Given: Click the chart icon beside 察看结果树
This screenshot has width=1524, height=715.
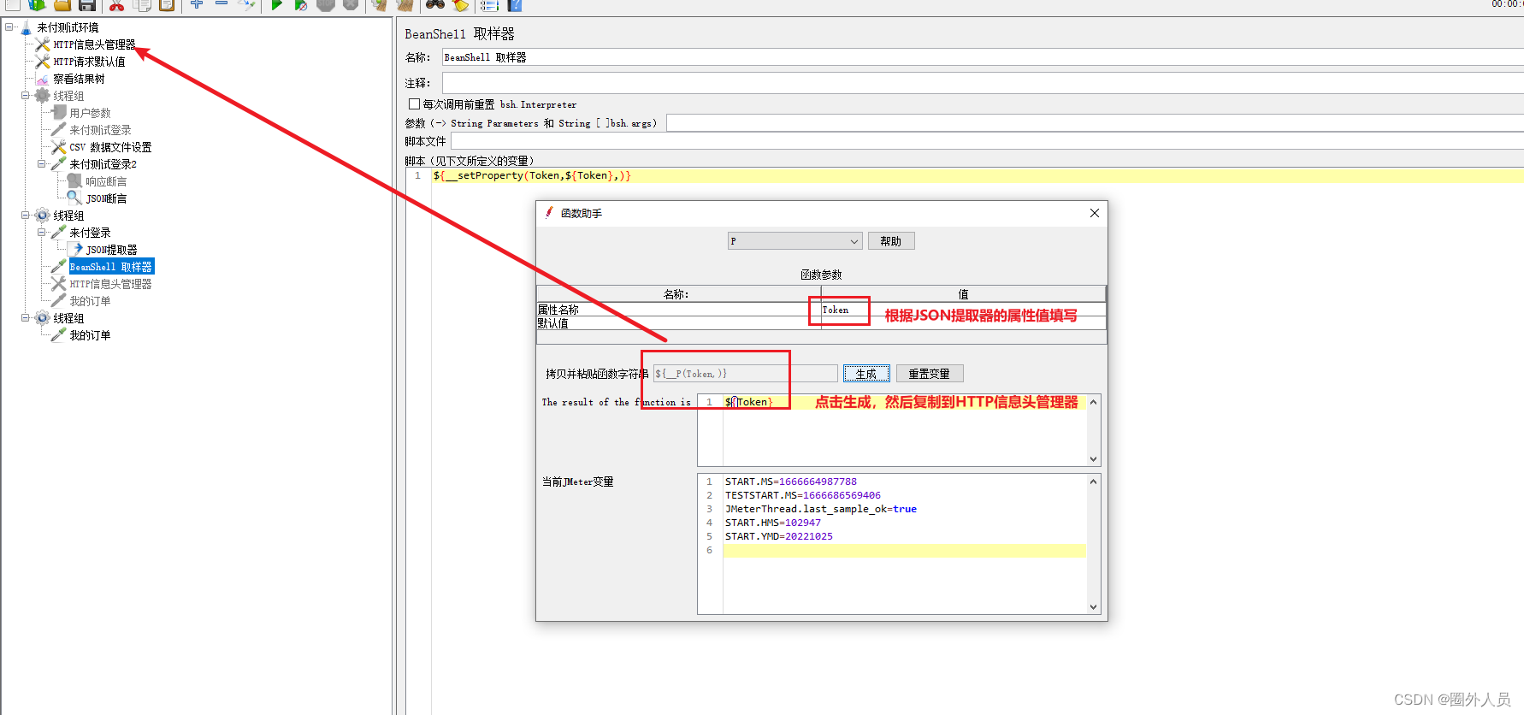Looking at the screenshot, I should (43, 79).
